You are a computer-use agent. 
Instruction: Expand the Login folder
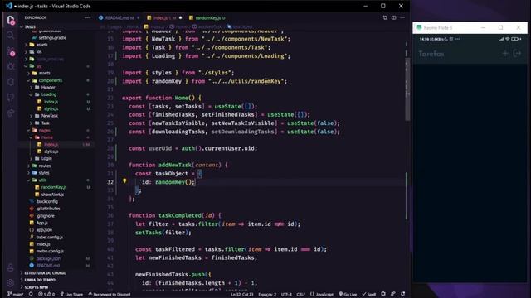point(46,158)
